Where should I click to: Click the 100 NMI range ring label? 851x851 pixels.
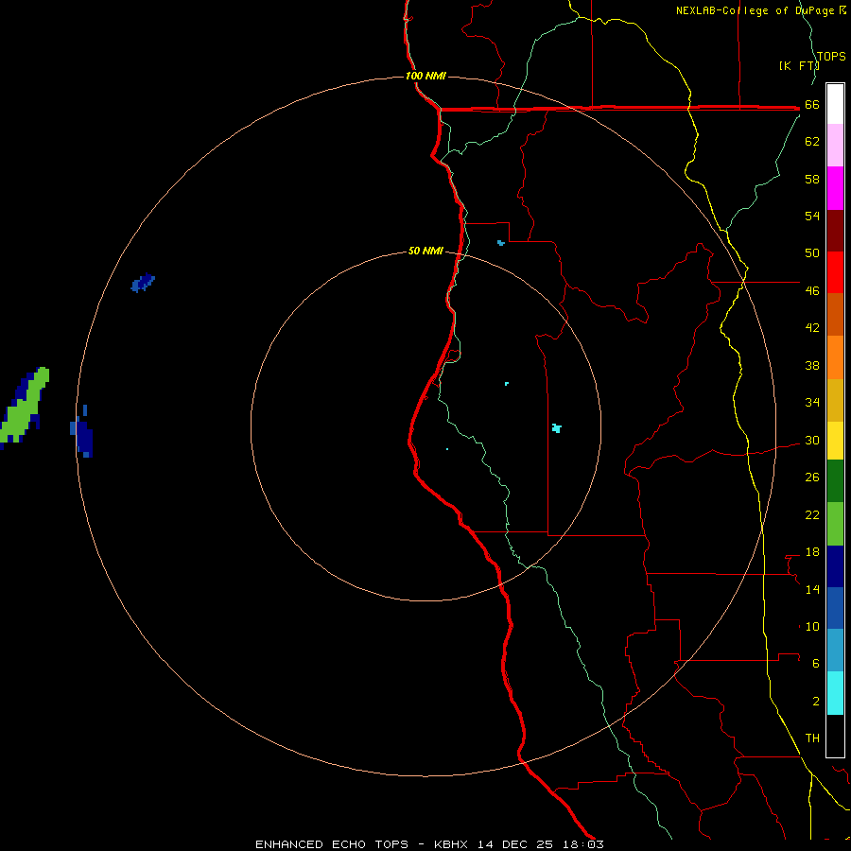tap(425, 76)
